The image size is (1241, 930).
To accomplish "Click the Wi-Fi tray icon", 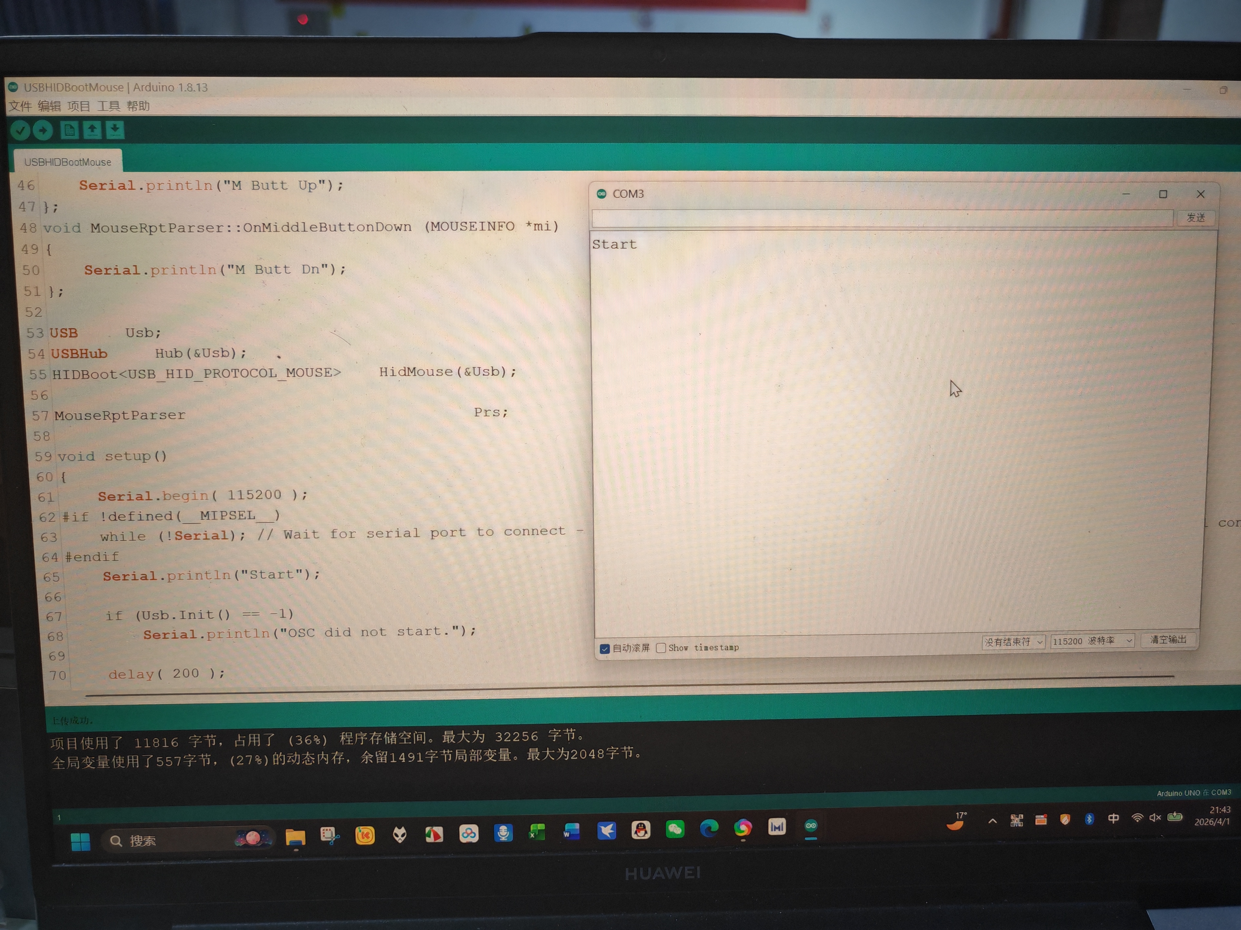I will point(1137,818).
